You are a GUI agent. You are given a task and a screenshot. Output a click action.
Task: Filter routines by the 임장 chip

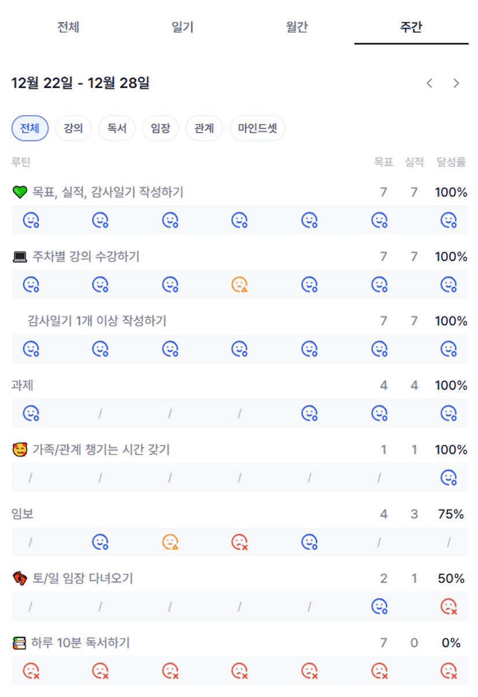(161, 128)
